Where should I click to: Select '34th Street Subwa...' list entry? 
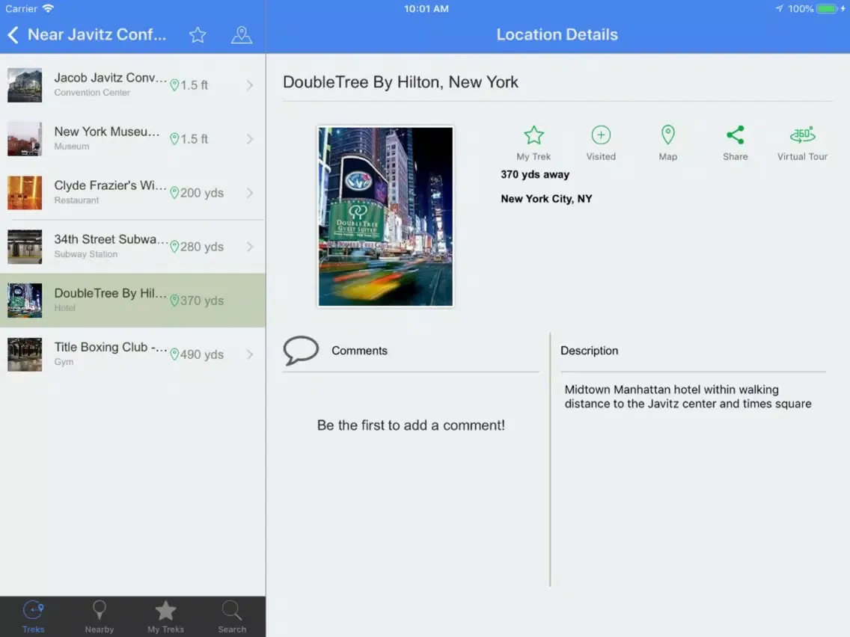click(133, 247)
